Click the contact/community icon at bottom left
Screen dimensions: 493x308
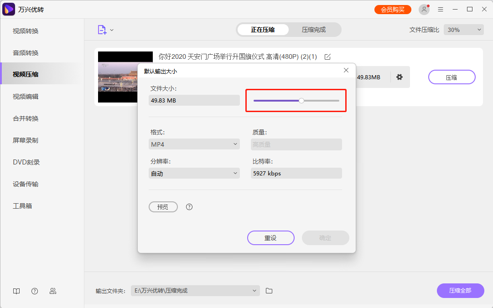53,291
